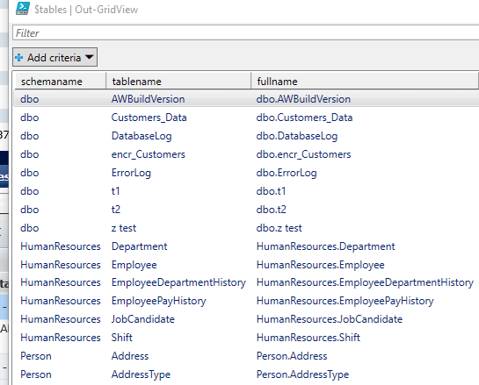Click the Customers_Data tablename cell
Screen dimensions: 479x385
[x=149, y=118]
